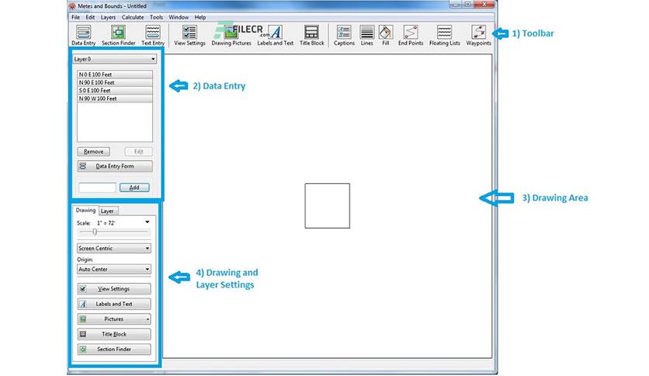This screenshot has height=376, width=649.
Task: Click the Metes and Bounds title bar app icon
Action: (x=72, y=6)
